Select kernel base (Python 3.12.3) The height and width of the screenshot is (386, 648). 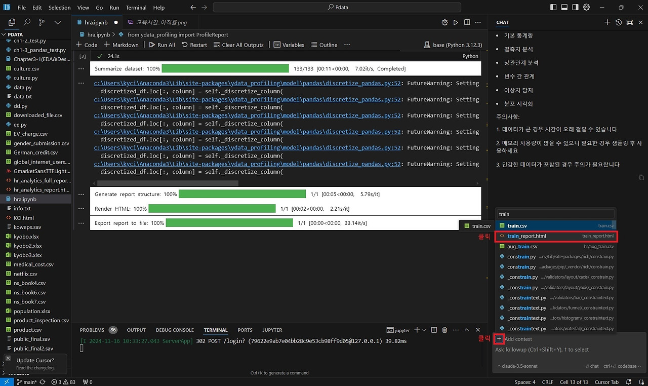(x=453, y=45)
